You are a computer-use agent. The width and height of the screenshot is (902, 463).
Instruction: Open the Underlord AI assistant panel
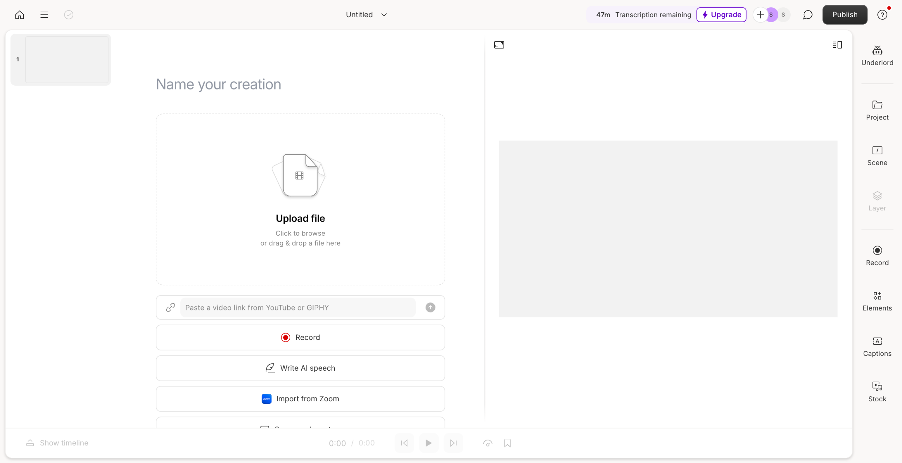tap(877, 55)
